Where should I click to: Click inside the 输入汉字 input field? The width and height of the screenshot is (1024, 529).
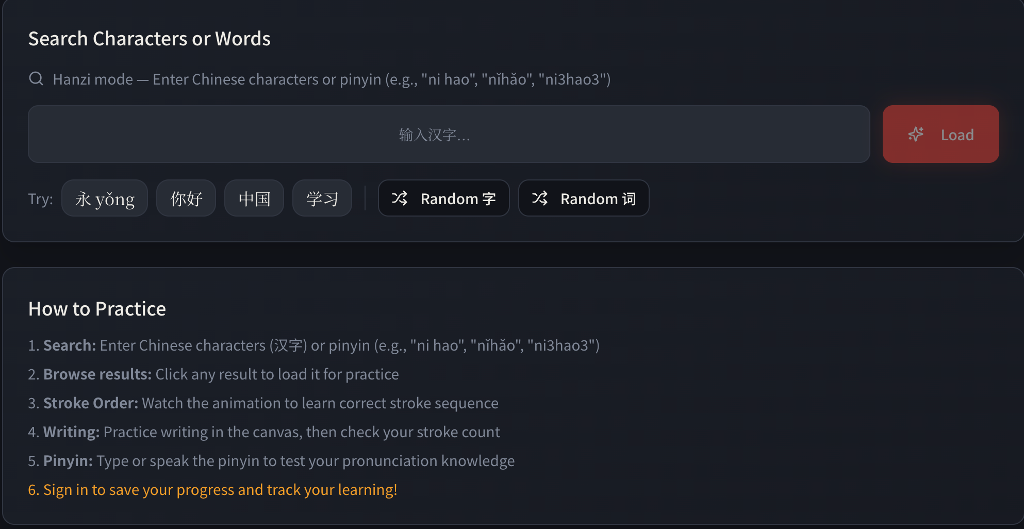click(x=449, y=134)
